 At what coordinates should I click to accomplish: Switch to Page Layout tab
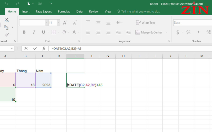click(x=44, y=12)
